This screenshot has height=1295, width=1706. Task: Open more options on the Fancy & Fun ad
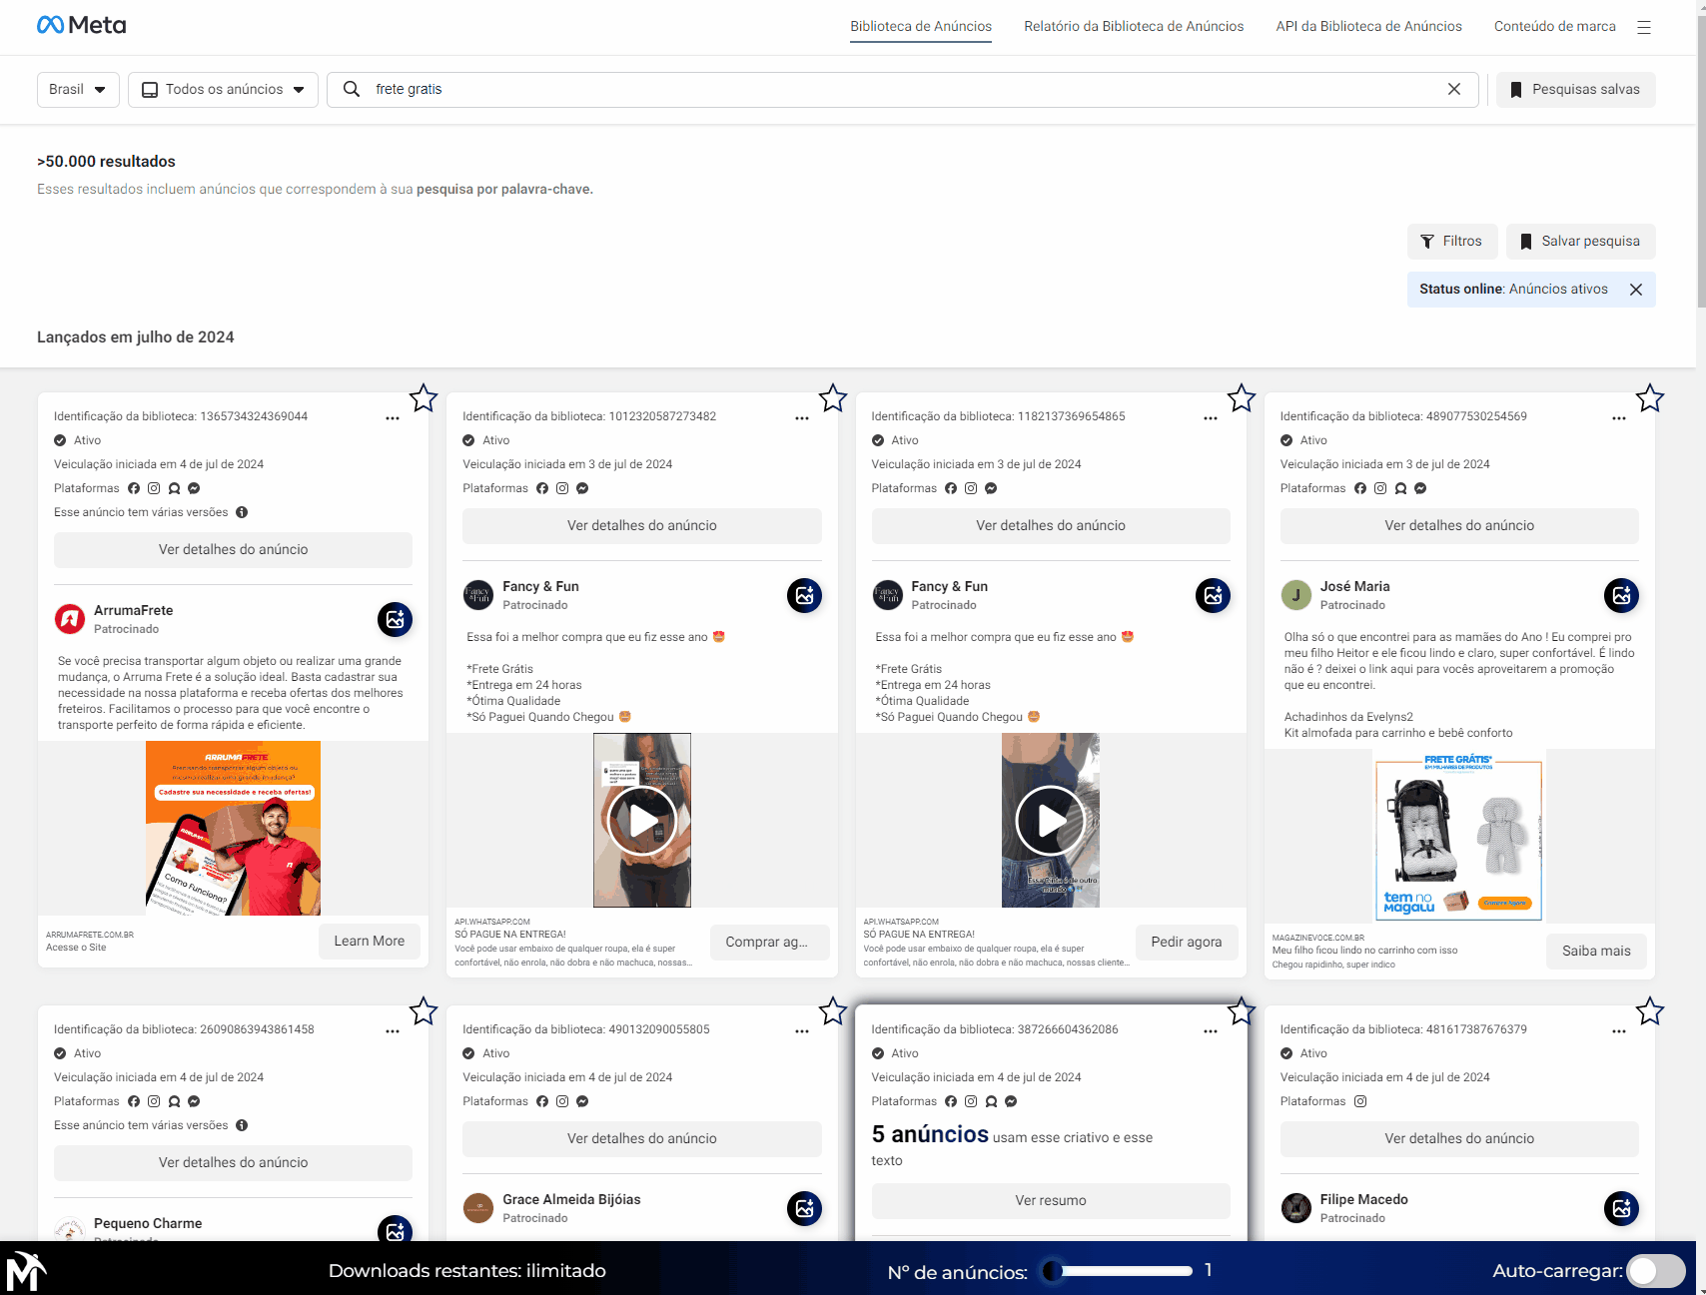[801, 418]
